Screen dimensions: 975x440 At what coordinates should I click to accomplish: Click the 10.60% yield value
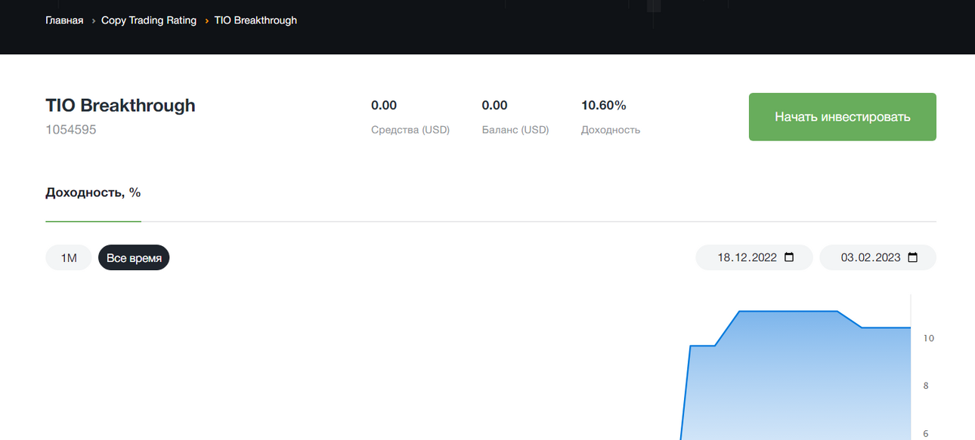click(603, 105)
